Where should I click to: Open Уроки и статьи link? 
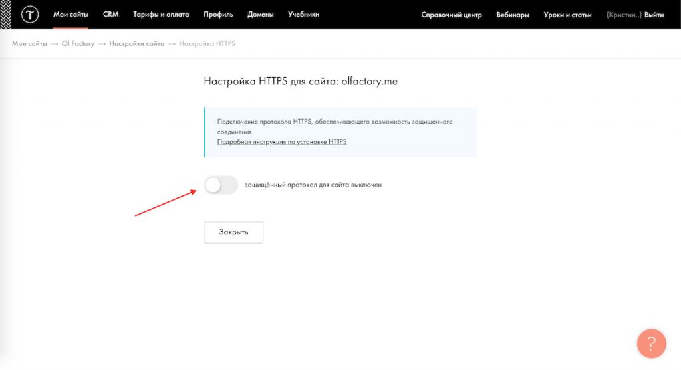pos(567,15)
